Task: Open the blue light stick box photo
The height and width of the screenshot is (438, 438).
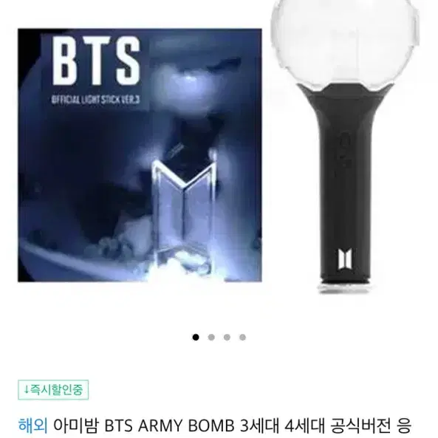Action: tap(140, 155)
